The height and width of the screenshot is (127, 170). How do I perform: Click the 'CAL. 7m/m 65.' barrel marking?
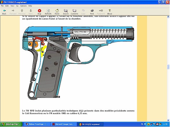pyautogui.click(x=80, y=32)
